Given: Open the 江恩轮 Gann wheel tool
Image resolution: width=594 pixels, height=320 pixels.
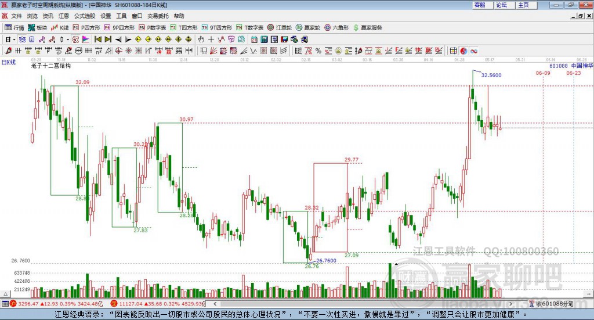Looking at the screenshot, I should 280,28.
